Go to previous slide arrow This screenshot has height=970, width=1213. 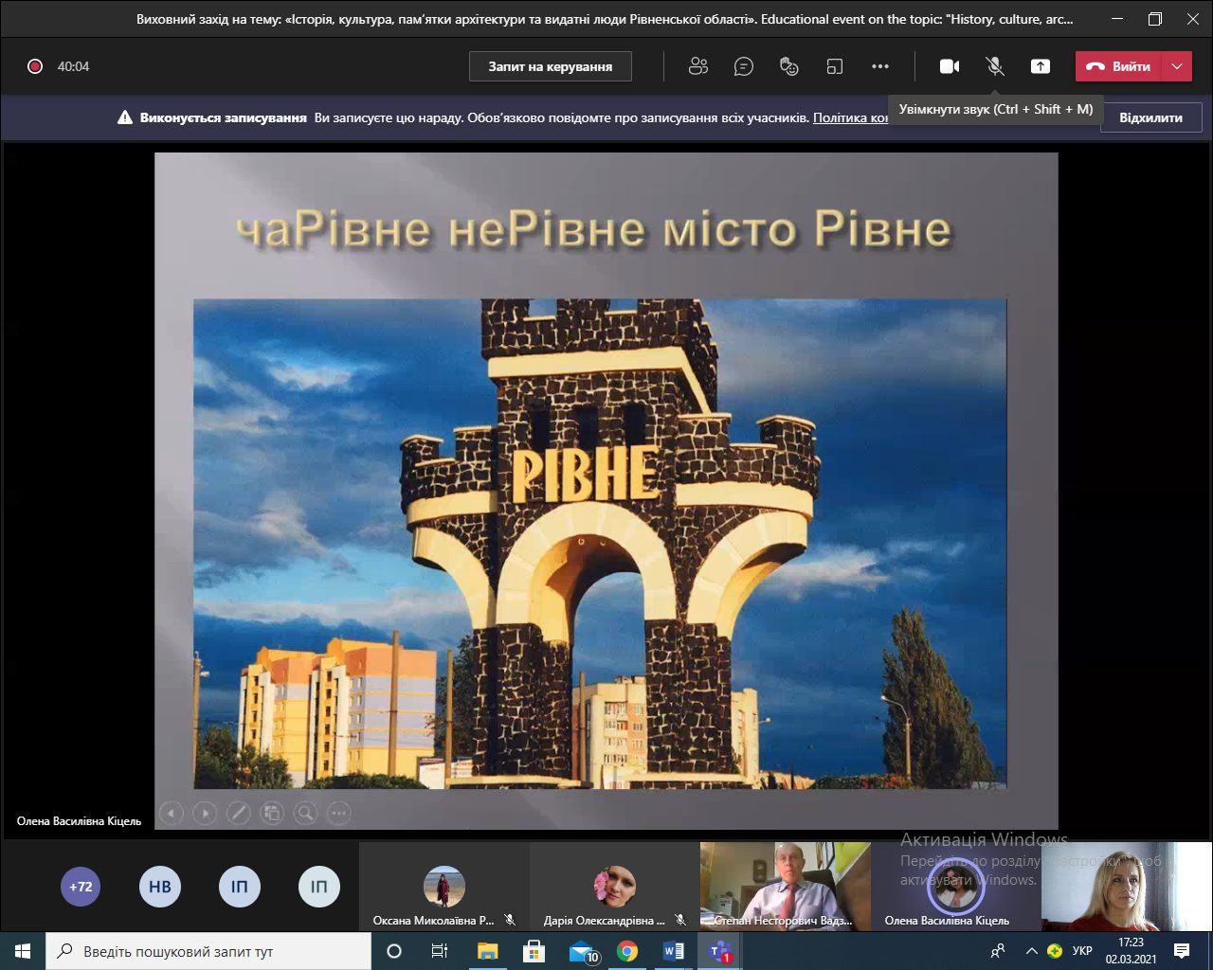[x=172, y=813]
